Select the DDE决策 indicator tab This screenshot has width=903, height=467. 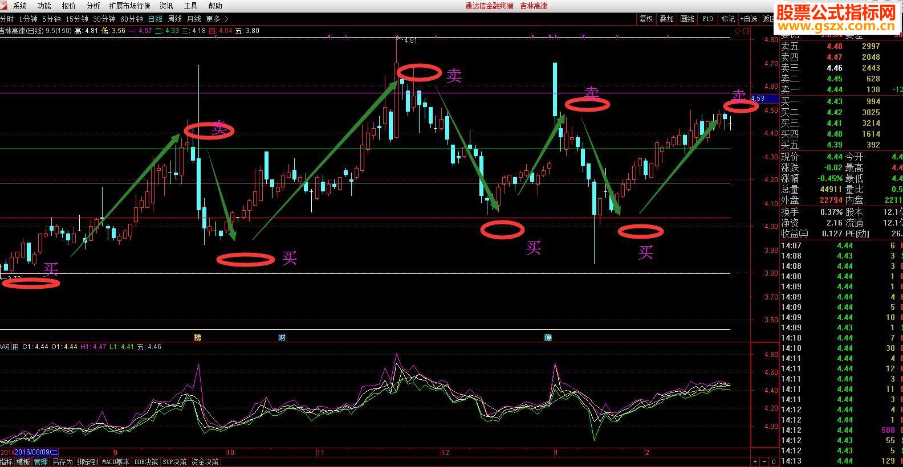146,462
